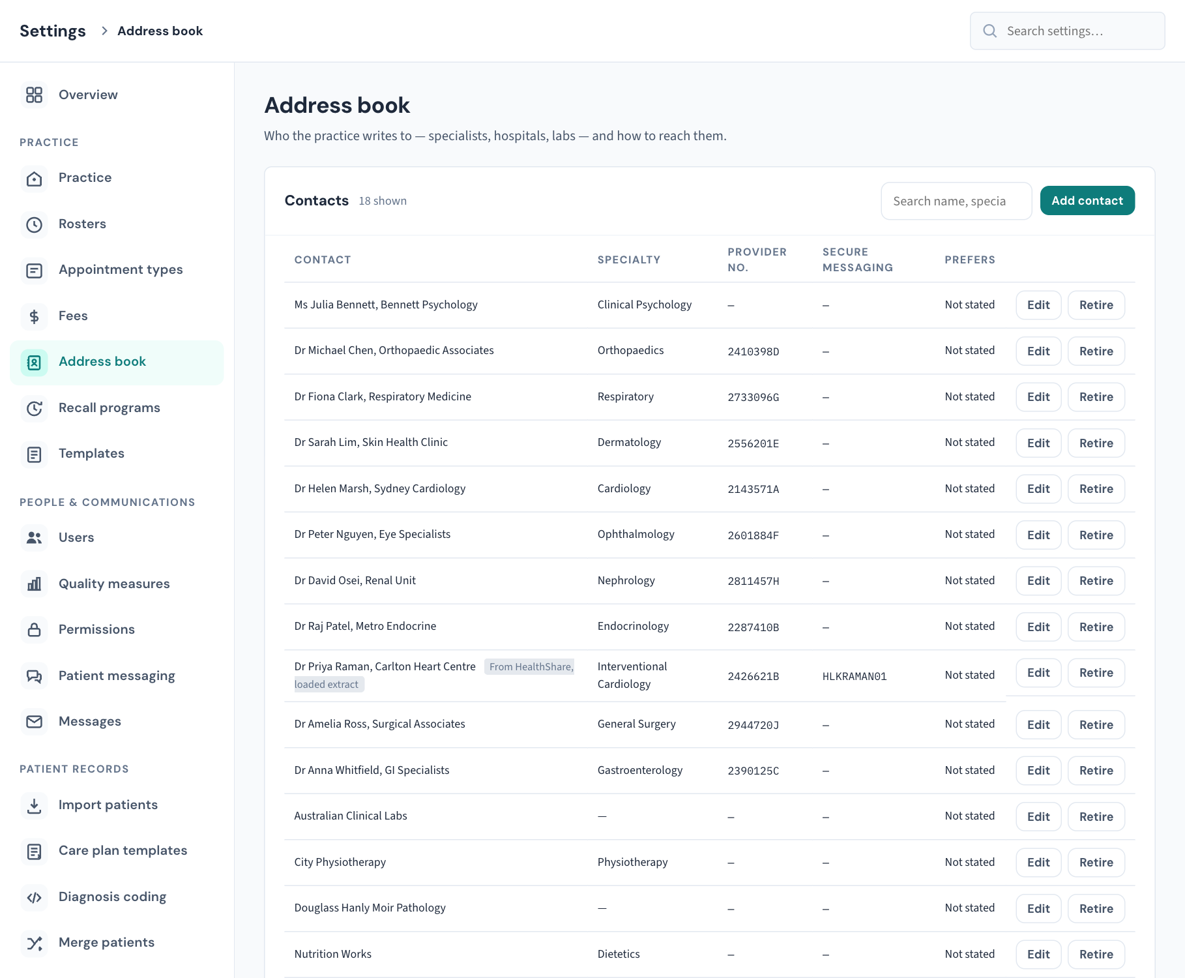
Task: Click the Recall programs icon
Action: [34, 408]
